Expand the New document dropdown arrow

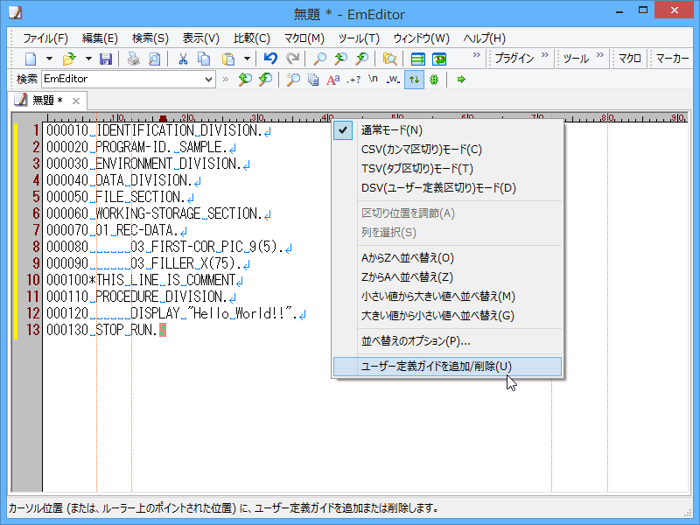pos(49,59)
